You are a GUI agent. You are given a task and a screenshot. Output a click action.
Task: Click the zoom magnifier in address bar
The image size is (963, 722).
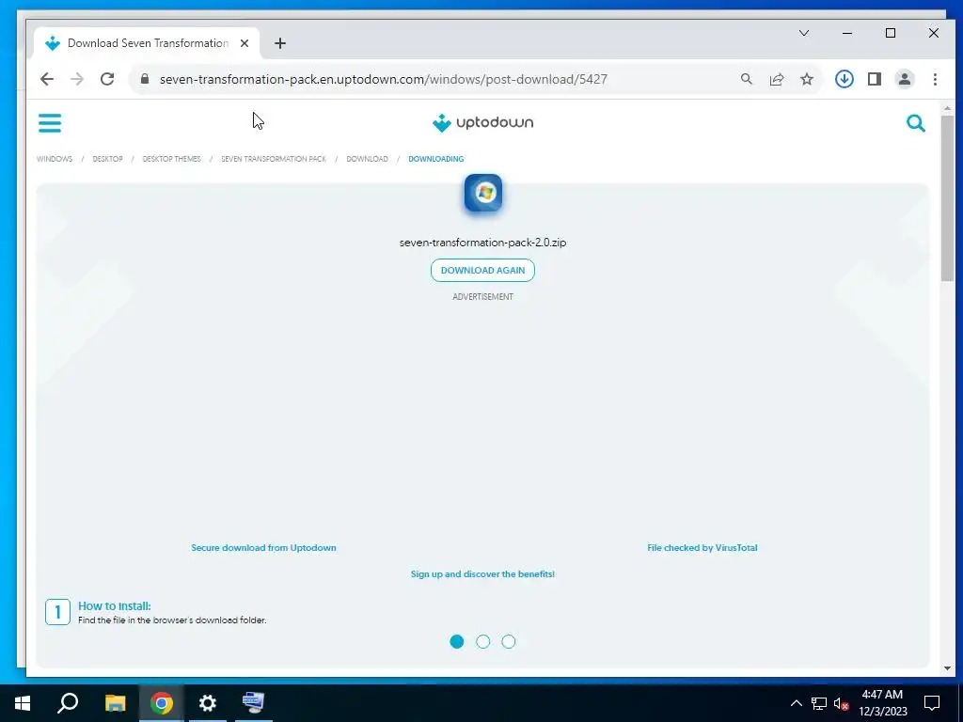click(746, 79)
